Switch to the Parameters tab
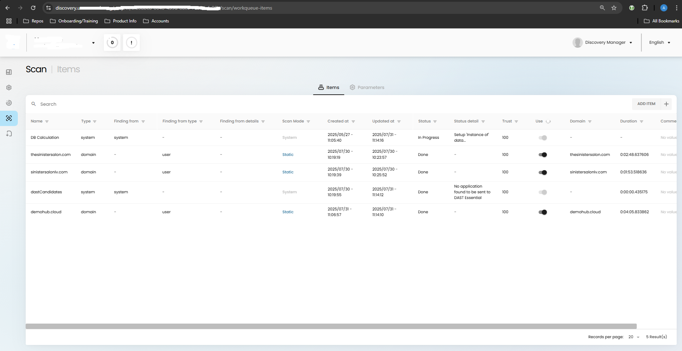Viewport: 682px width, 351px height. [367, 88]
